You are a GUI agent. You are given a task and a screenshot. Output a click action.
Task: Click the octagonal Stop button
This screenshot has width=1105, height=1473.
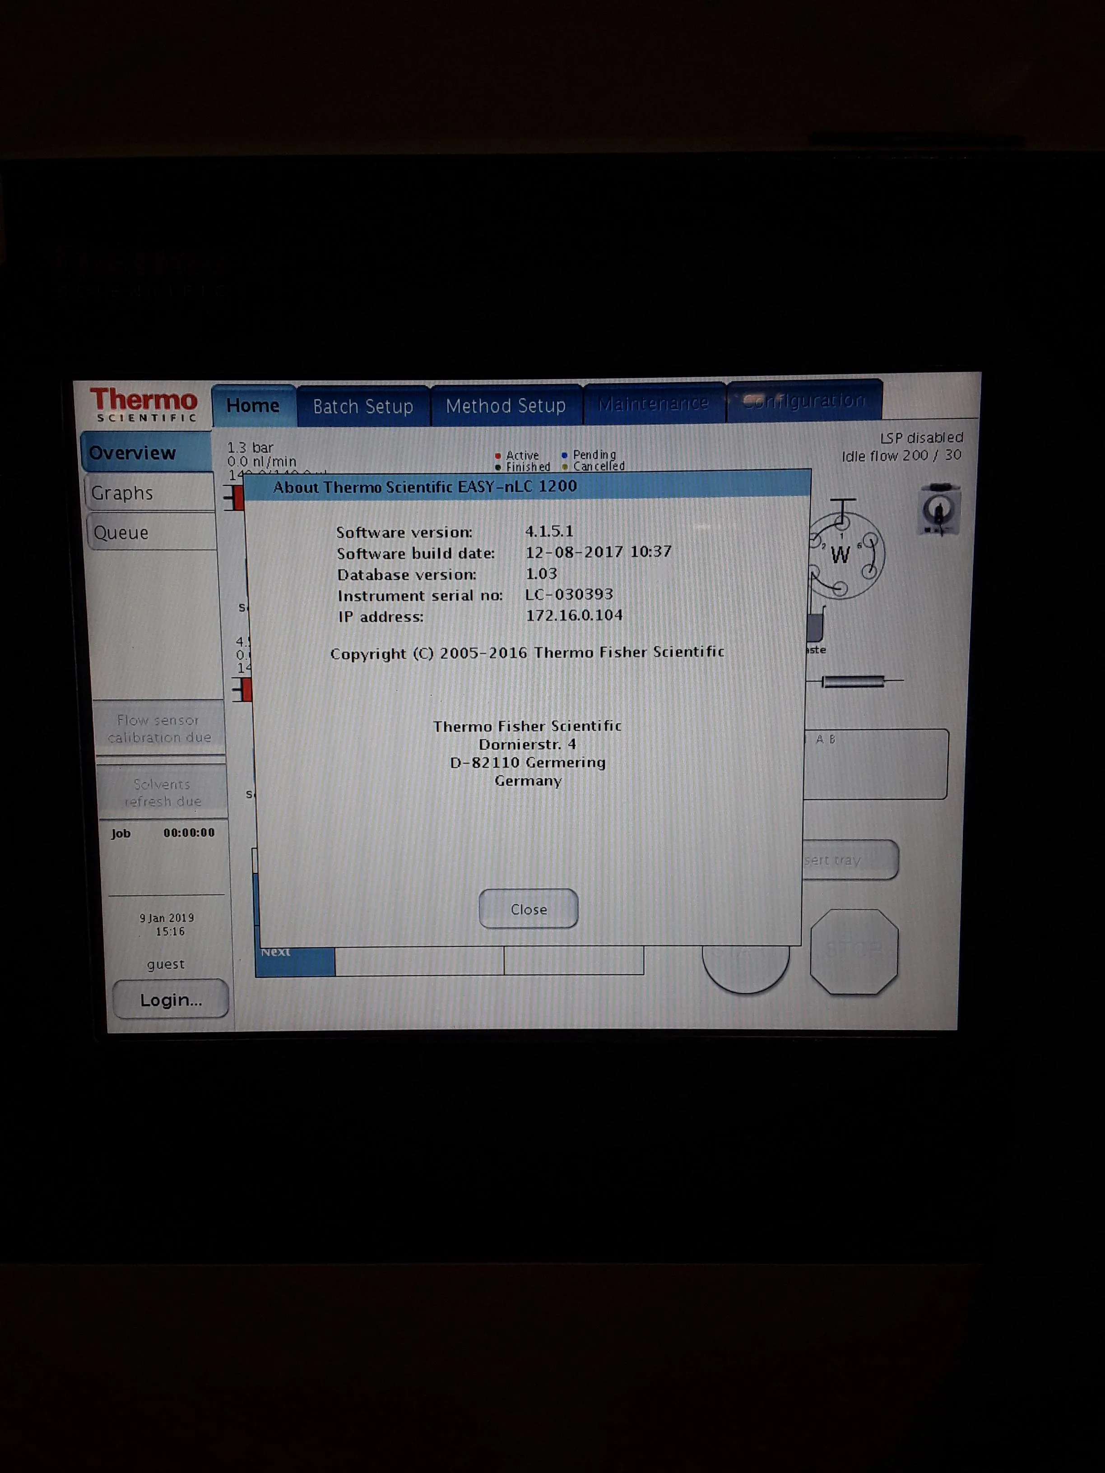coord(854,952)
